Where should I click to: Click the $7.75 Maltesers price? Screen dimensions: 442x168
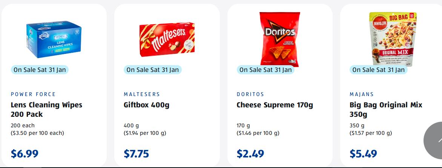(x=136, y=154)
